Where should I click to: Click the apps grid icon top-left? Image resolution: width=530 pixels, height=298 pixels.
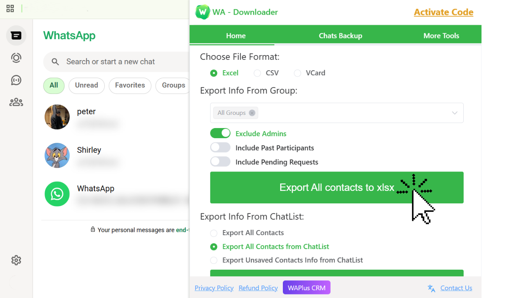10,8
